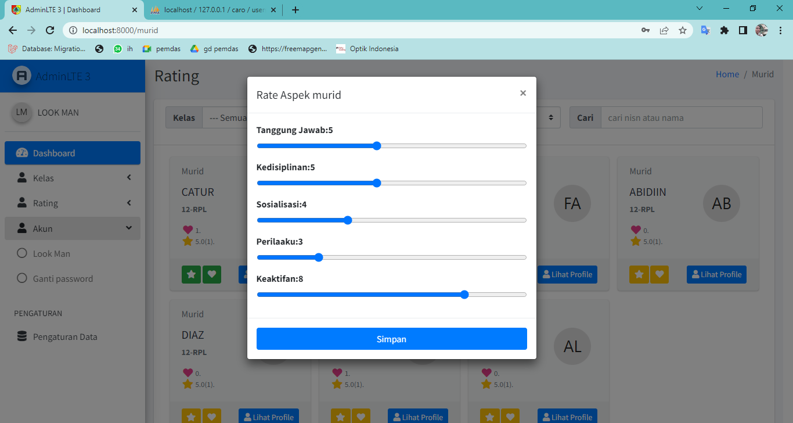The width and height of the screenshot is (793, 423).
Task: Select the Look Man sidebar option
Action: point(51,254)
